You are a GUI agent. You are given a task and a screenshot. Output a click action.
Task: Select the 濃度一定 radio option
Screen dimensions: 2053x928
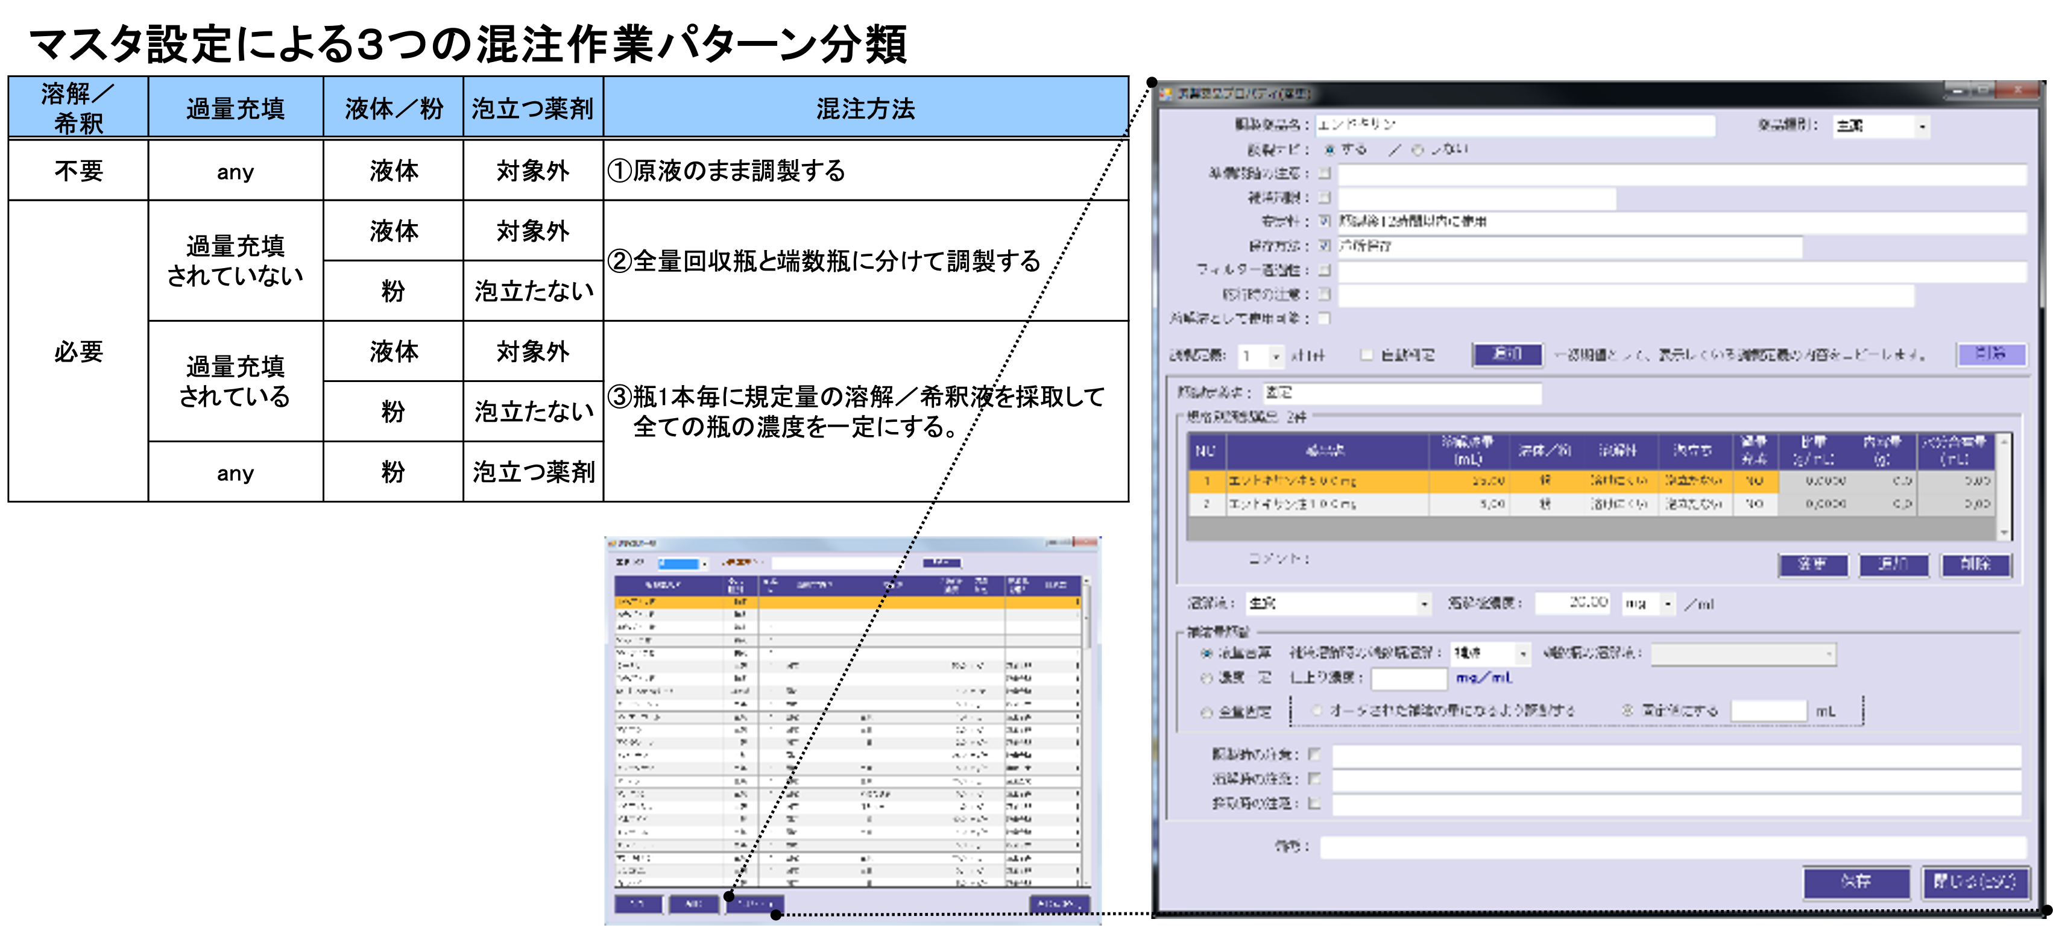pos(1206,678)
